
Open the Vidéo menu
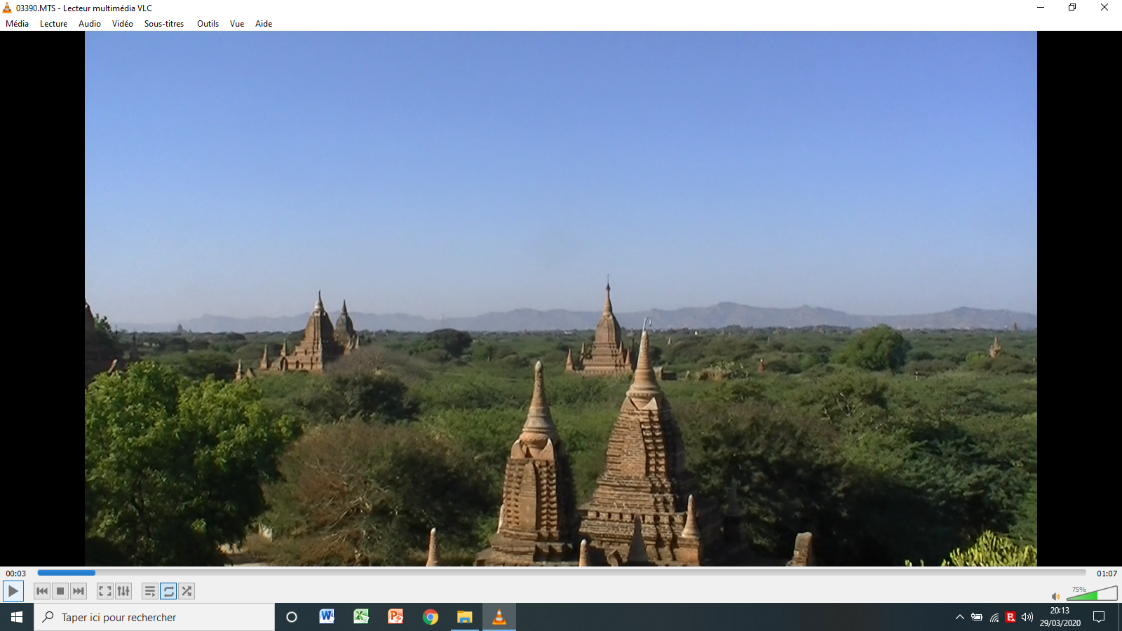[x=123, y=24]
